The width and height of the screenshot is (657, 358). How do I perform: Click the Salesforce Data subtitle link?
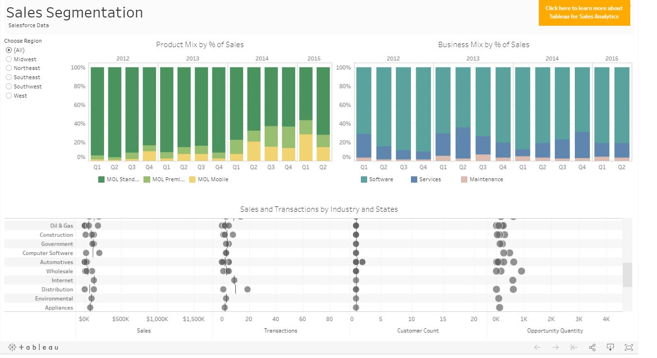29,25
